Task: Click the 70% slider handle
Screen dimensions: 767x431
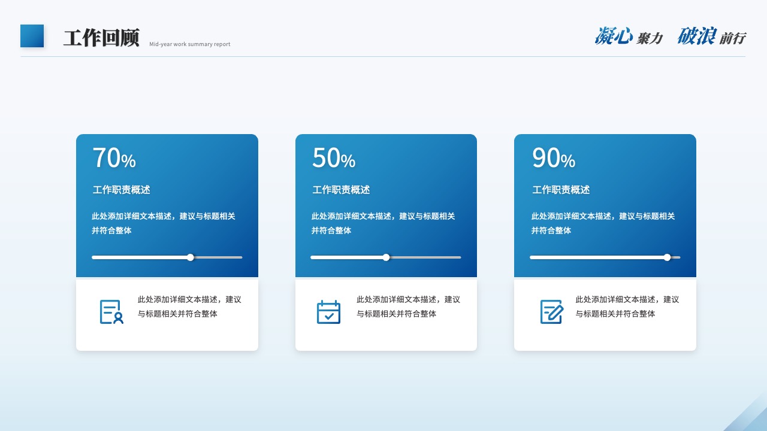Action: click(191, 257)
